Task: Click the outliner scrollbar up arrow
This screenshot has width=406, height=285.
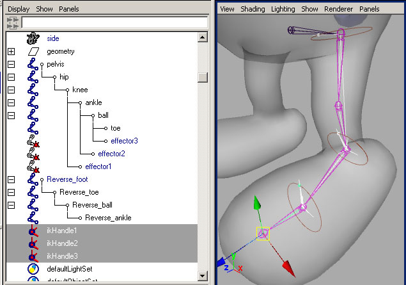Action: click(203, 38)
